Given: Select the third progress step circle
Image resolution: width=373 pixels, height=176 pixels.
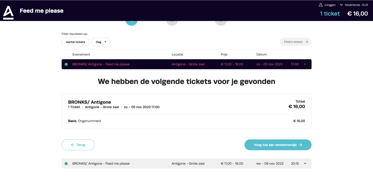Looking at the screenshot, I should click(221, 23).
